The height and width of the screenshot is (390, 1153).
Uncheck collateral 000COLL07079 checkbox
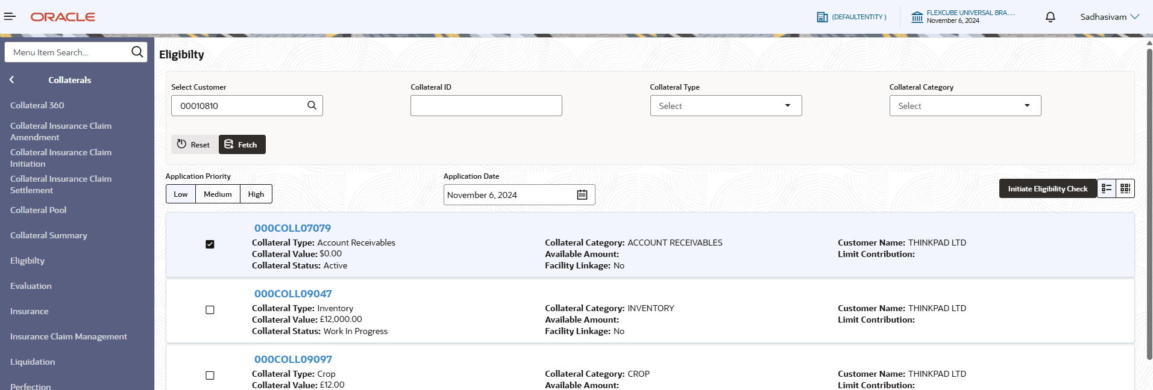(210, 244)
